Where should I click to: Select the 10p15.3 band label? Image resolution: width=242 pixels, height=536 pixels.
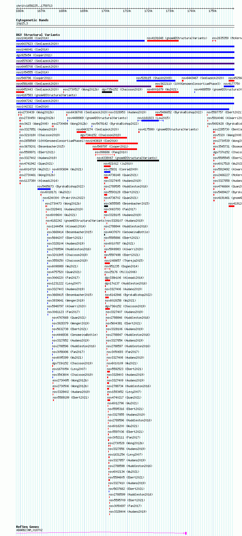coord(22,23)
